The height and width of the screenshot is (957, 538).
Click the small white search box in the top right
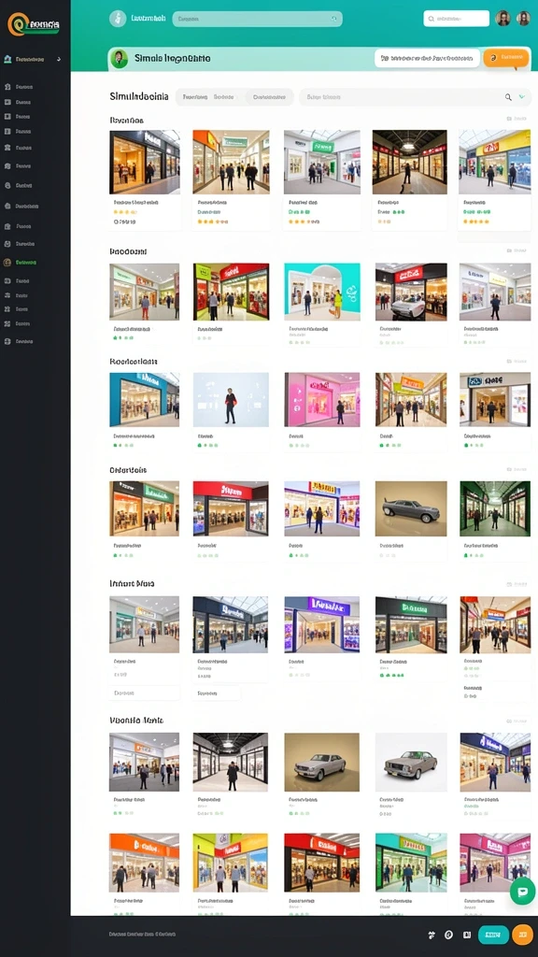coord(456,19)
